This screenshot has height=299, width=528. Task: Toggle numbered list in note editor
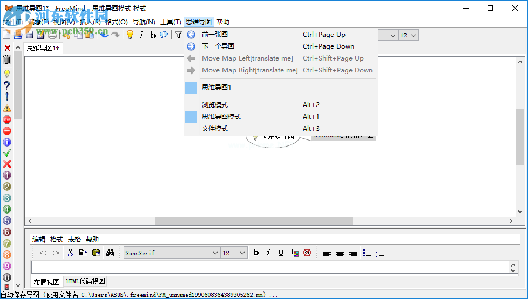(380, 253)
